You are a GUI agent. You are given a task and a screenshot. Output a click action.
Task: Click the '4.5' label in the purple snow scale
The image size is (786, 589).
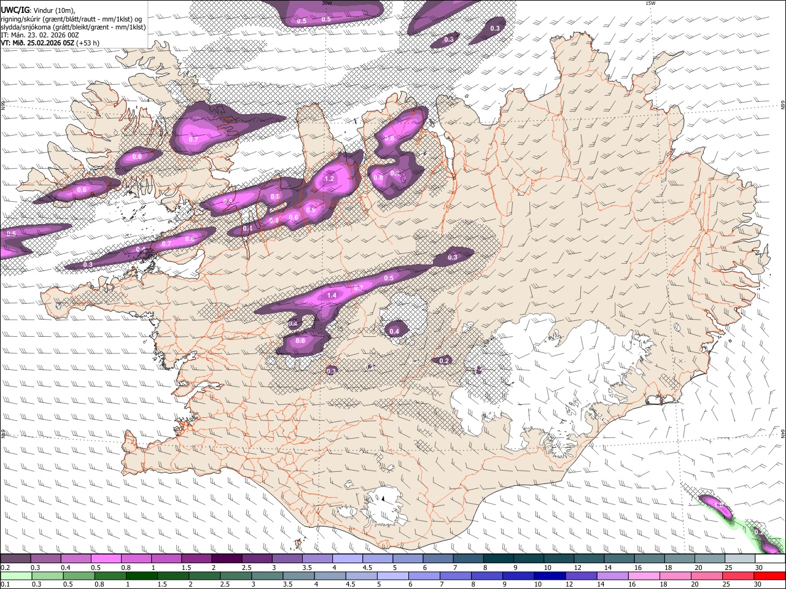pyautogui.click(x=367, y=568)
